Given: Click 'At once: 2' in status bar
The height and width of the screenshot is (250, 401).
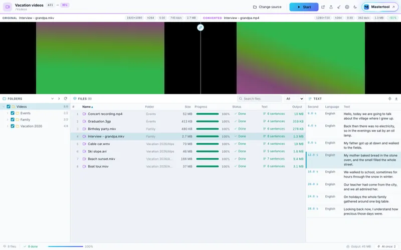Looking at the screenshot, I should (x=386, y=246).
